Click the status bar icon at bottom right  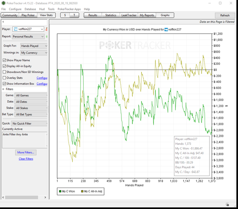coord(227,205)
